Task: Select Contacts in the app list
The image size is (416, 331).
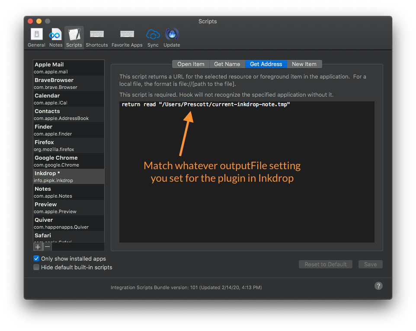Action: [69, 114]
